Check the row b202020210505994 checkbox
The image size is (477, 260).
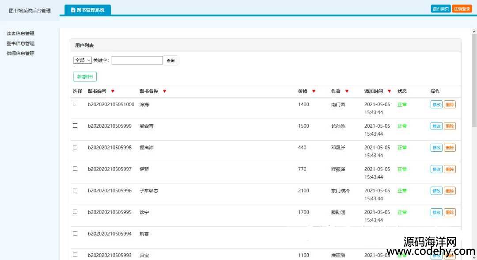pos(75,233)
